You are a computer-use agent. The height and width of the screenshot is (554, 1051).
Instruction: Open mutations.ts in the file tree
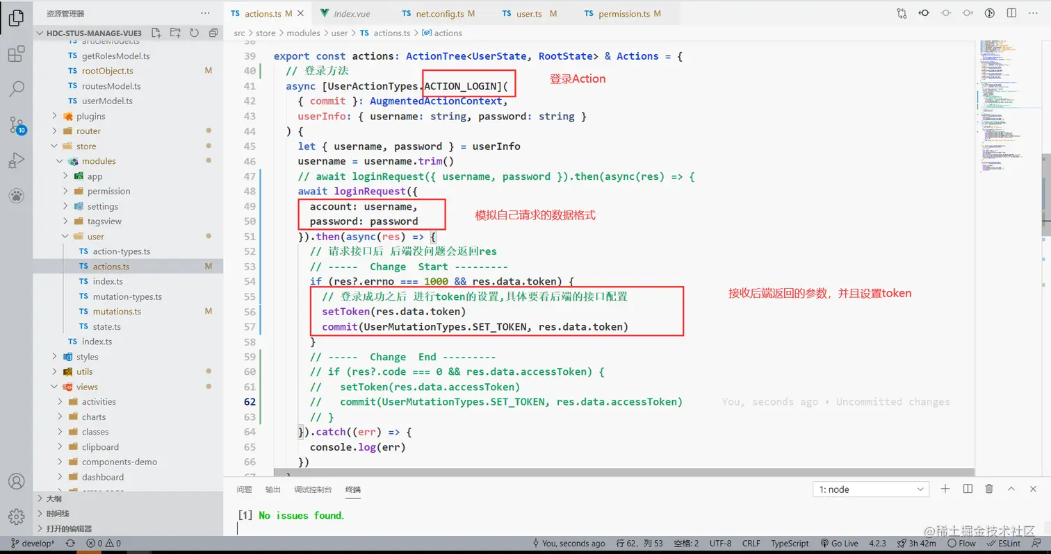[x=117, y=312]
